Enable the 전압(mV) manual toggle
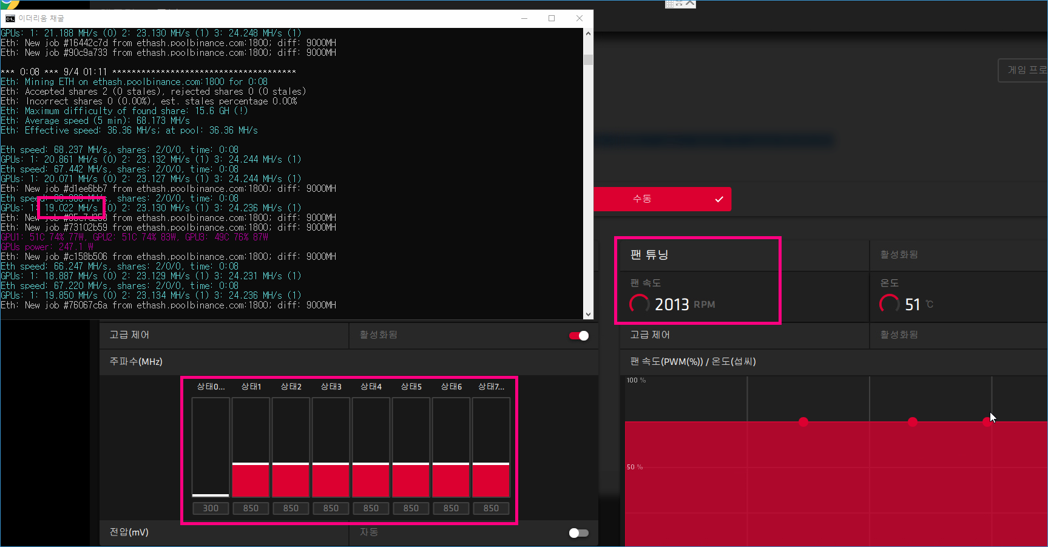This screenshot has height=547, width=1048. click(x=579, y=533)
